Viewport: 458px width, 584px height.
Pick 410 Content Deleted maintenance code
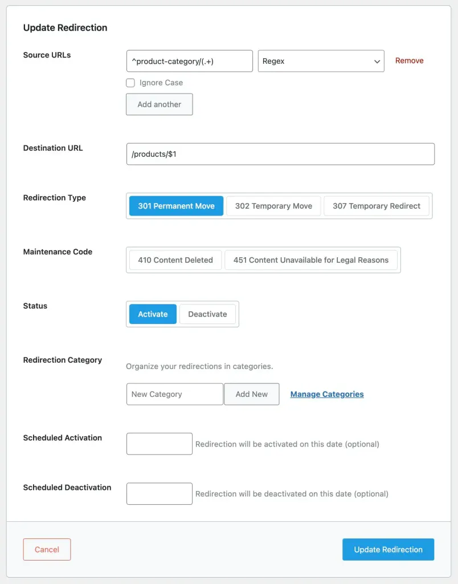[175, 260]
